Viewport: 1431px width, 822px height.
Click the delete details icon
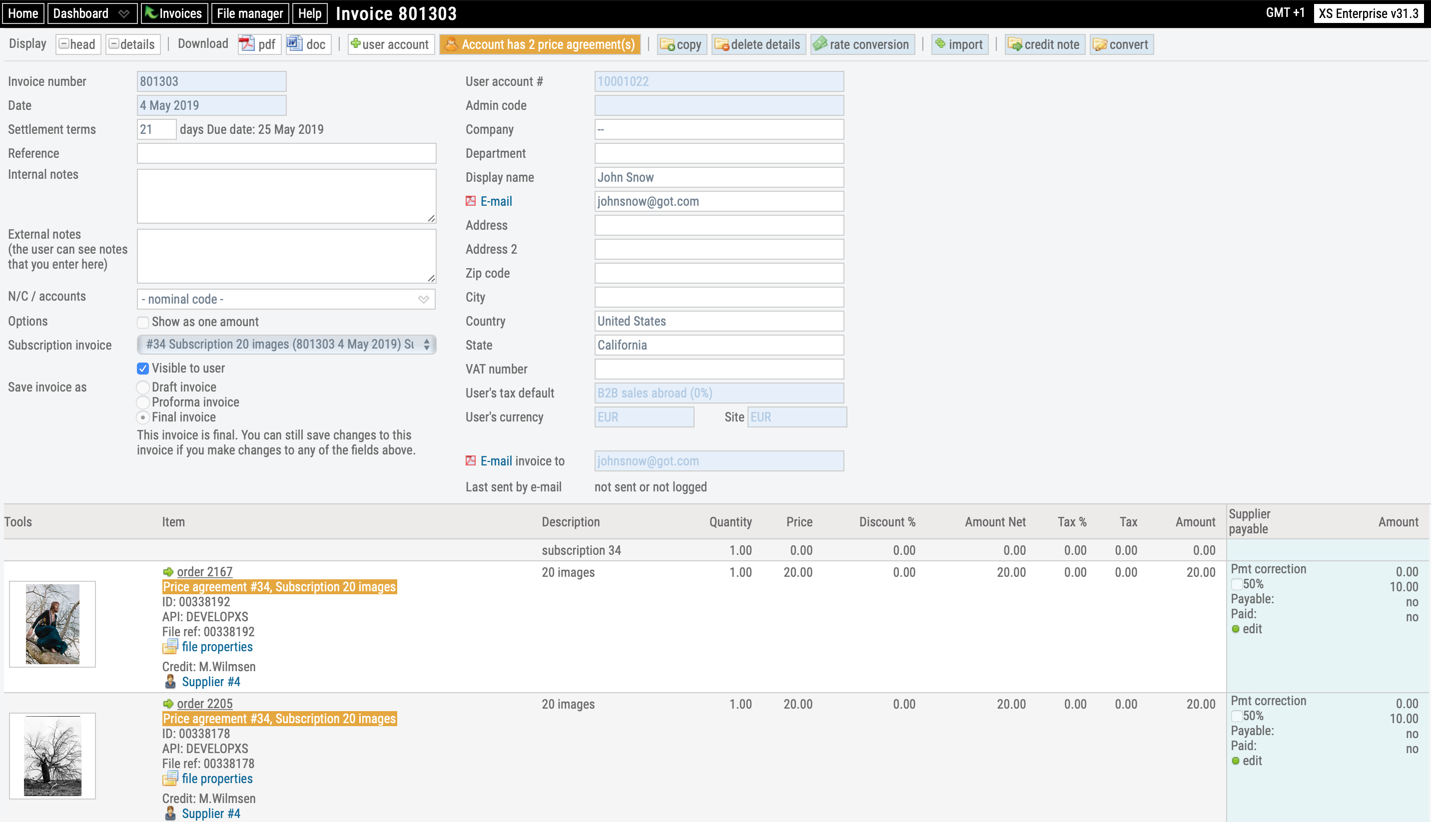point(758,44)
